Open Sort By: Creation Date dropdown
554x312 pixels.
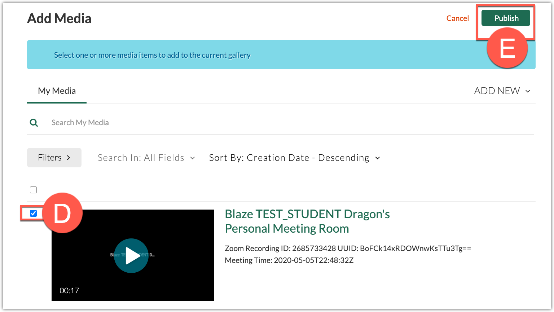point(289,158)
